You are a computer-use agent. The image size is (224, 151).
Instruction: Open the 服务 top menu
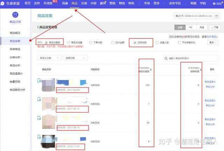tap(103, 3)
